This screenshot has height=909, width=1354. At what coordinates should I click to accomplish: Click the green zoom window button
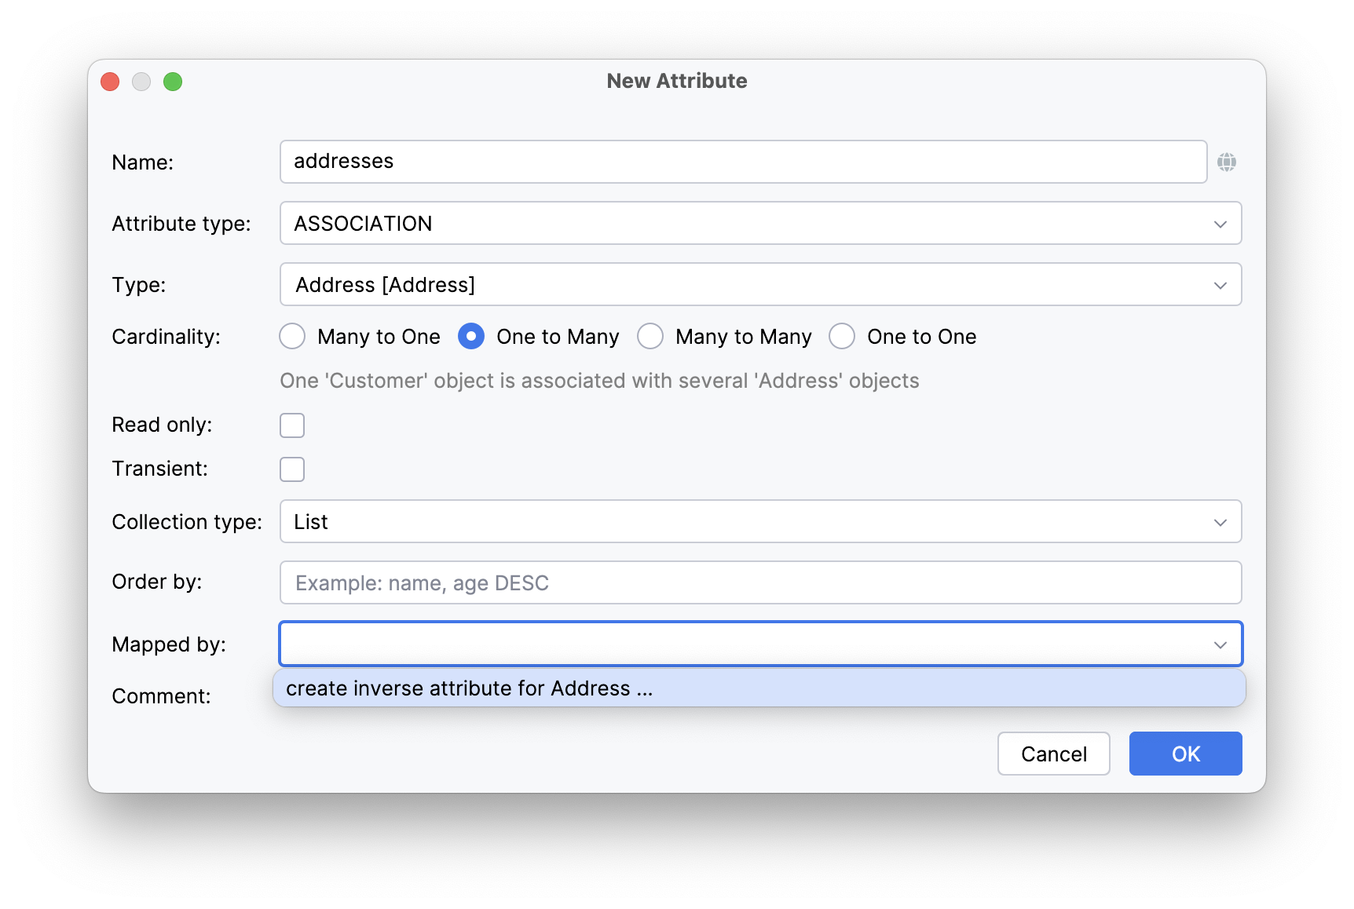(173, 82)
